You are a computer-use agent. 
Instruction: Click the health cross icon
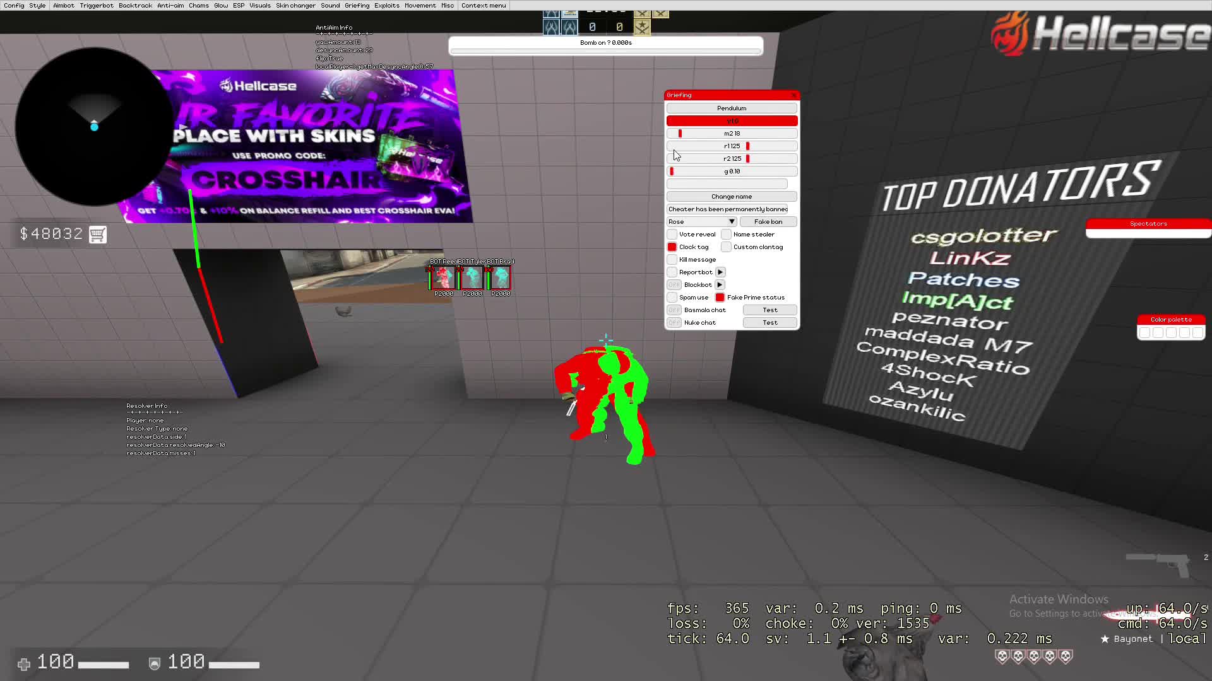pyautogui.click(x=24, y=664)
